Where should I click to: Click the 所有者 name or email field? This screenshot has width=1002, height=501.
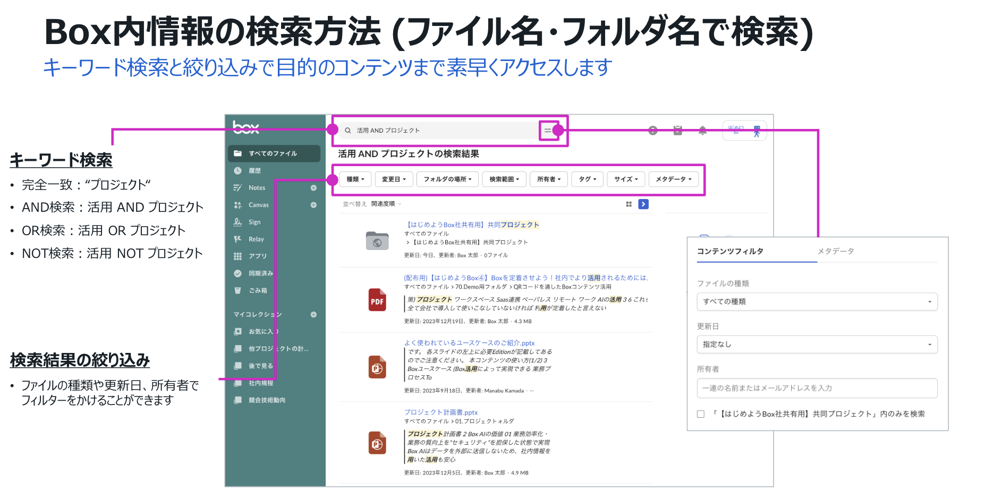coord(817,388)
